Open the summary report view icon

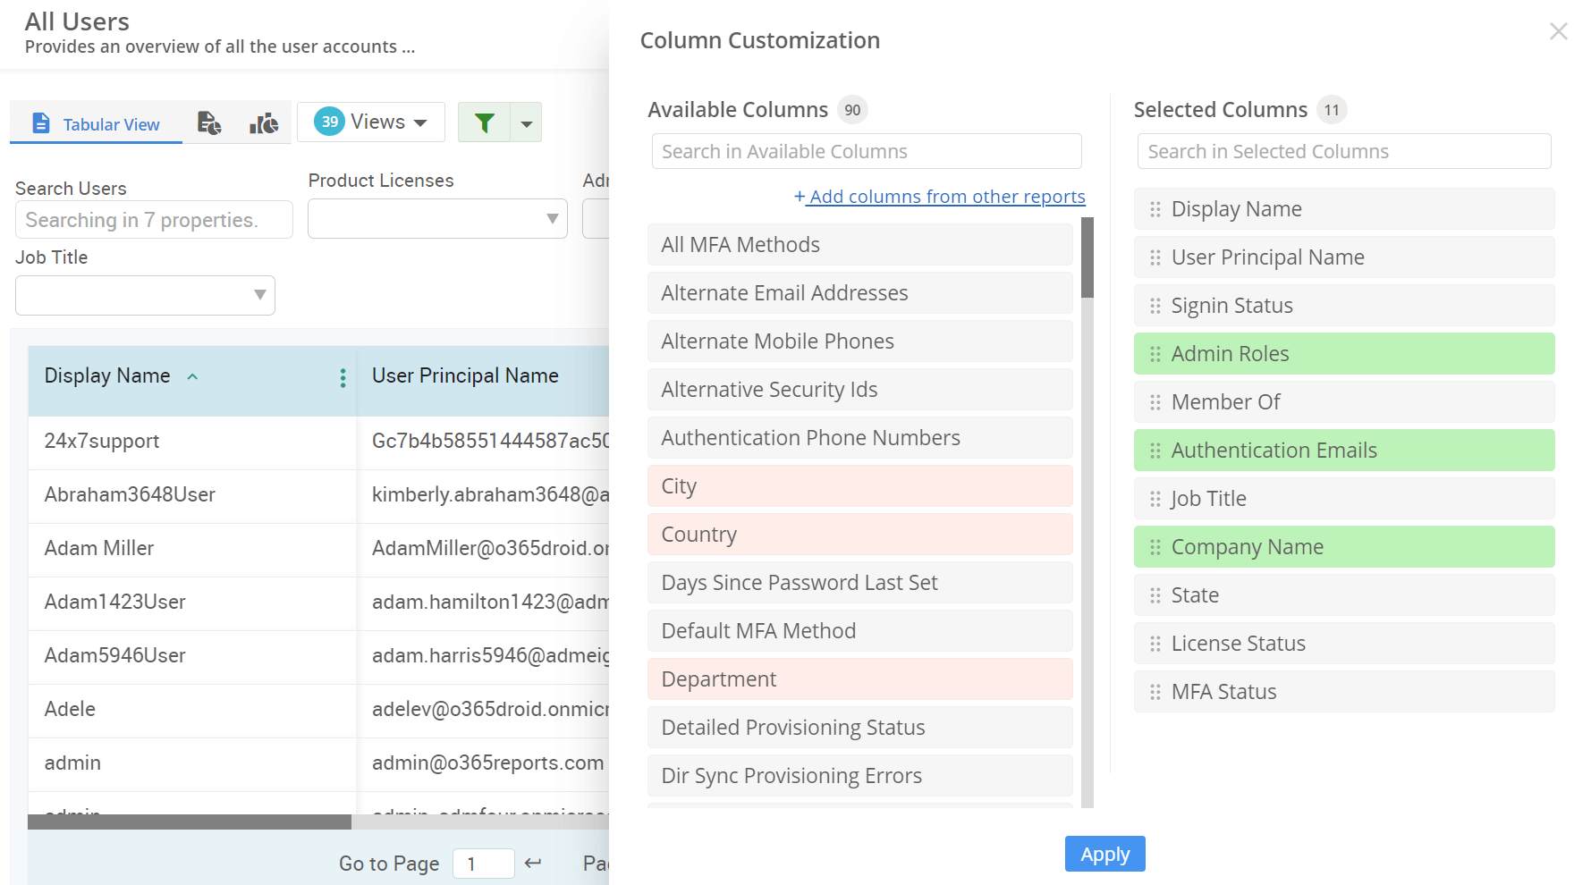209,122
